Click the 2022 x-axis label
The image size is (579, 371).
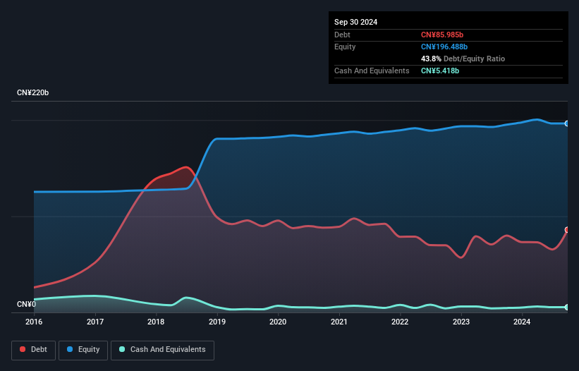[400, 322]
